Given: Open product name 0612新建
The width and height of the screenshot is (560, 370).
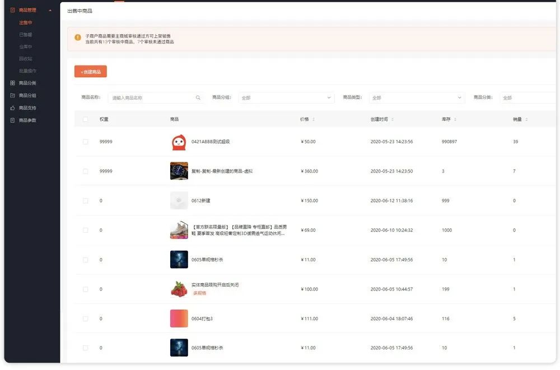Looking at the screenshot, I should [200, 201].
